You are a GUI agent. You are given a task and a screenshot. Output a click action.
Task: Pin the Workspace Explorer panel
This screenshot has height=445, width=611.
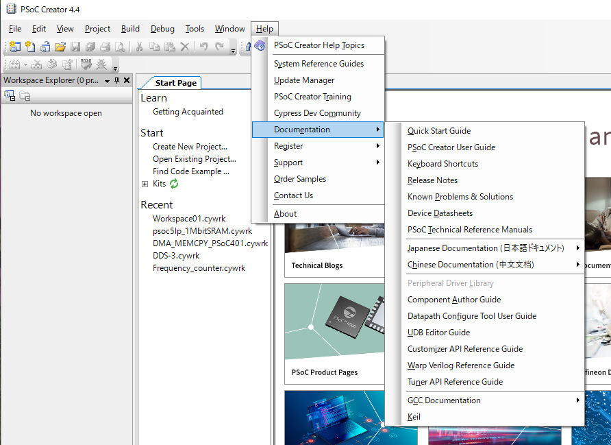pos(116,80)
